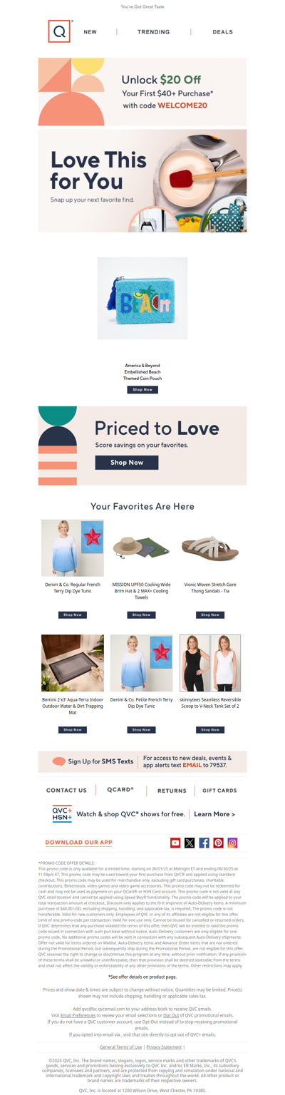285x1095 pixels.
Task: Open the GIFT CARDS link
Action: pyautogui.click(x=219, y=791)
